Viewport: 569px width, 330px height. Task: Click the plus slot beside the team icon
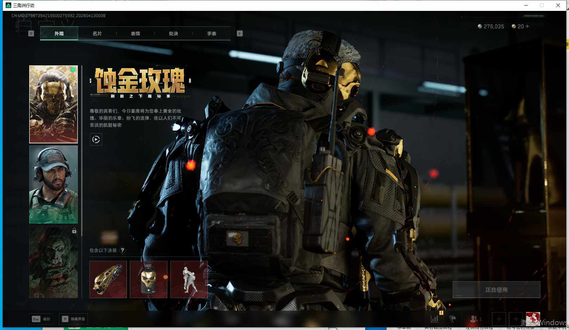[x=499, y=319]
